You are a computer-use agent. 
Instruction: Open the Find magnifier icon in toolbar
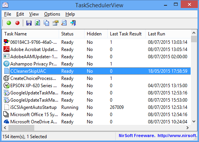(x=64, y=23)
